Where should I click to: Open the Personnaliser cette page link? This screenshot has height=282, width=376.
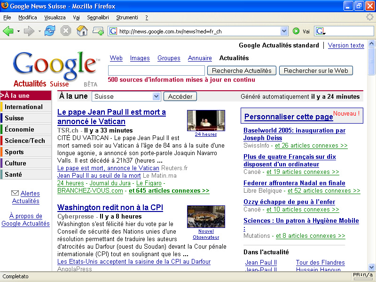click(289, 117)
